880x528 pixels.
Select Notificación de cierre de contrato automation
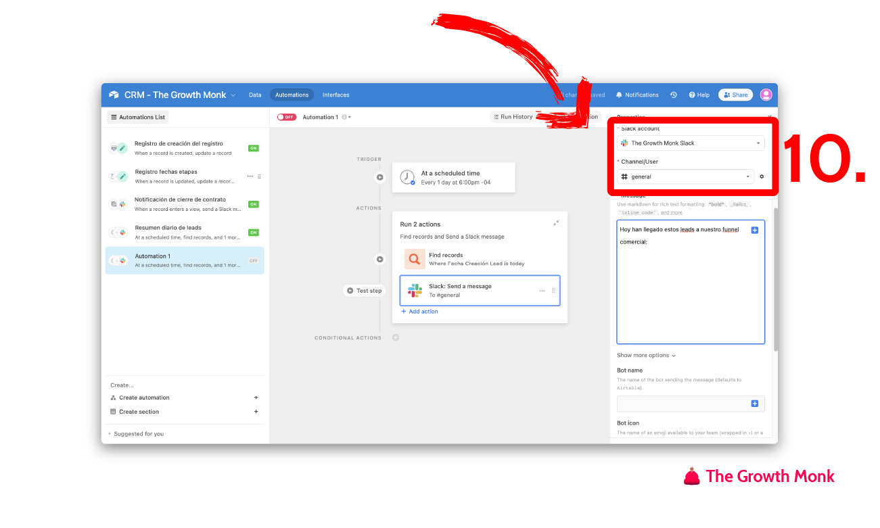[185, 204]
